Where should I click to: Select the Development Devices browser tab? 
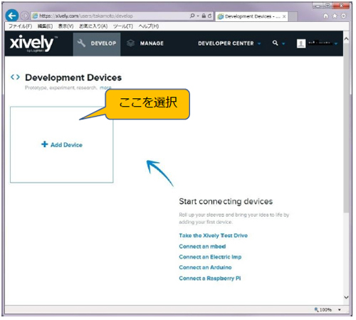pyautogui.click(x=251, y=16)
